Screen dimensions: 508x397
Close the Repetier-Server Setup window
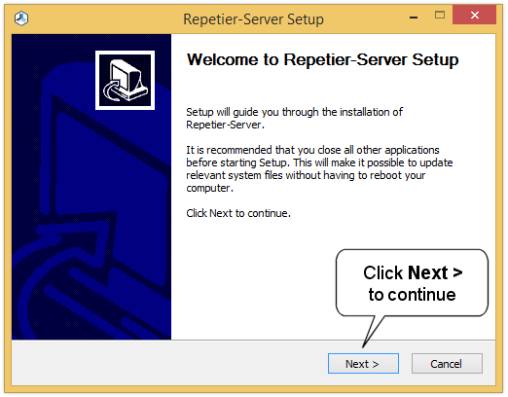[474, 15]
